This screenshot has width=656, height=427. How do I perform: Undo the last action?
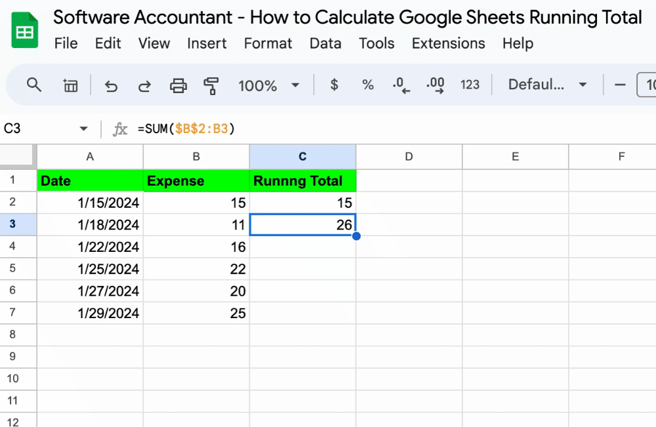[x=111, y=86]
